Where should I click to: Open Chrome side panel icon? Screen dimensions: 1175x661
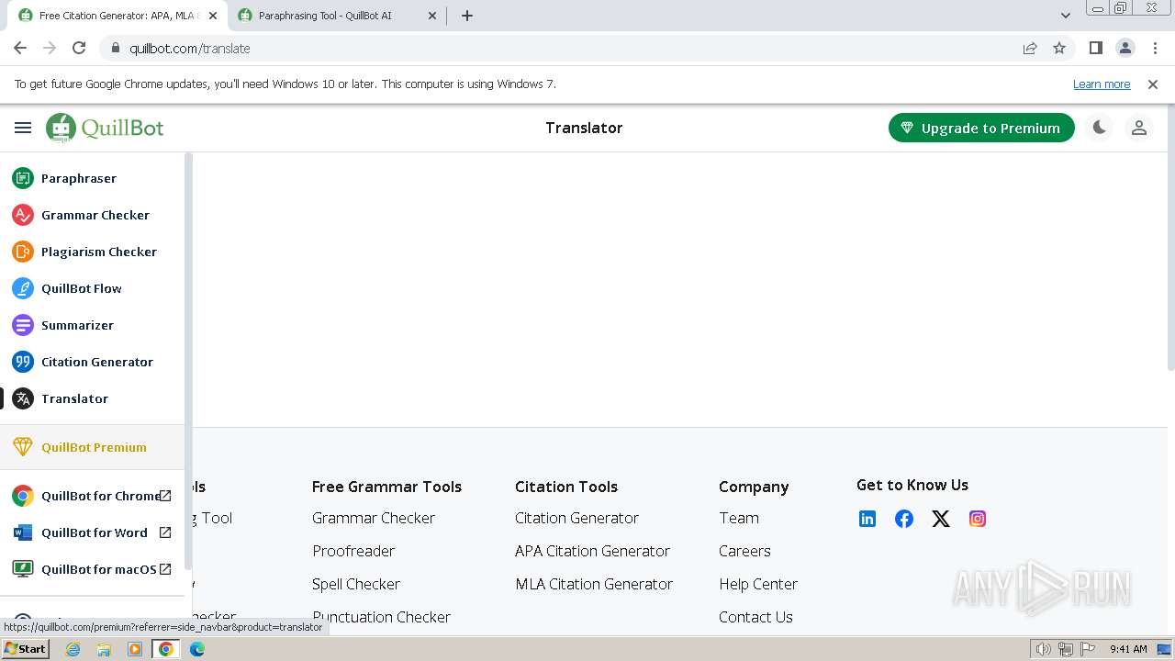click(1095, 48)
